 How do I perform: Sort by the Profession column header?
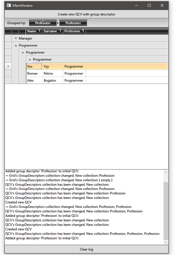coord(72,31)
